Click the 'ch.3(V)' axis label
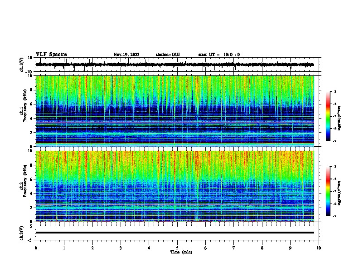359x278 pixels. pyautogui.click(x=22, y=233)
